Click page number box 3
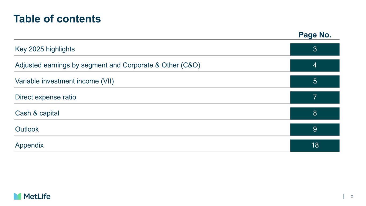The height and width of the screenshot is (206, 366). pos(315,49)
